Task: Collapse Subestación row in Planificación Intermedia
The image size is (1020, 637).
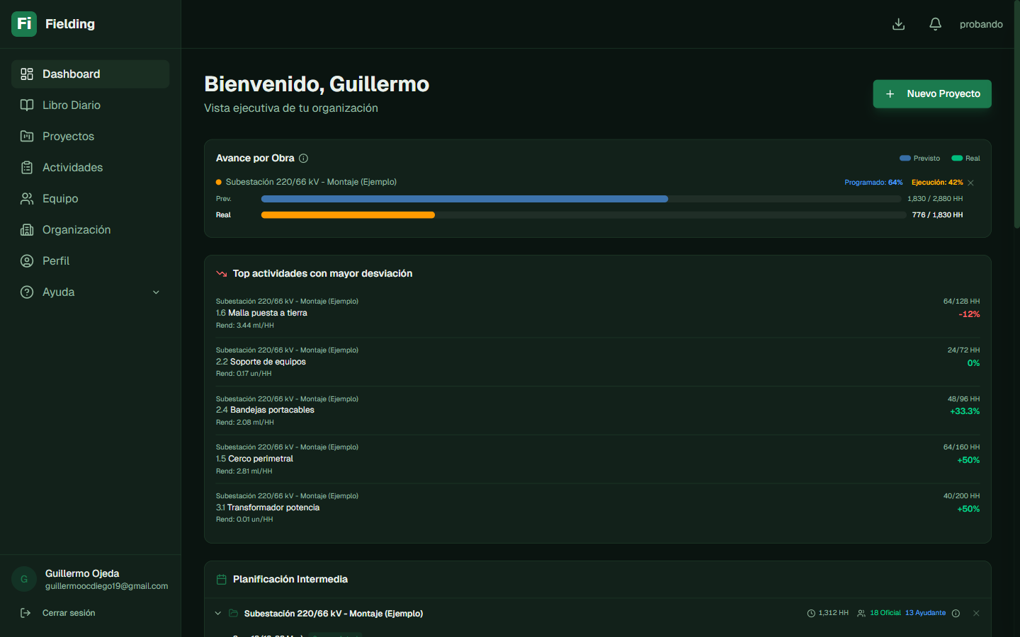Action: [x=218, y=614]
